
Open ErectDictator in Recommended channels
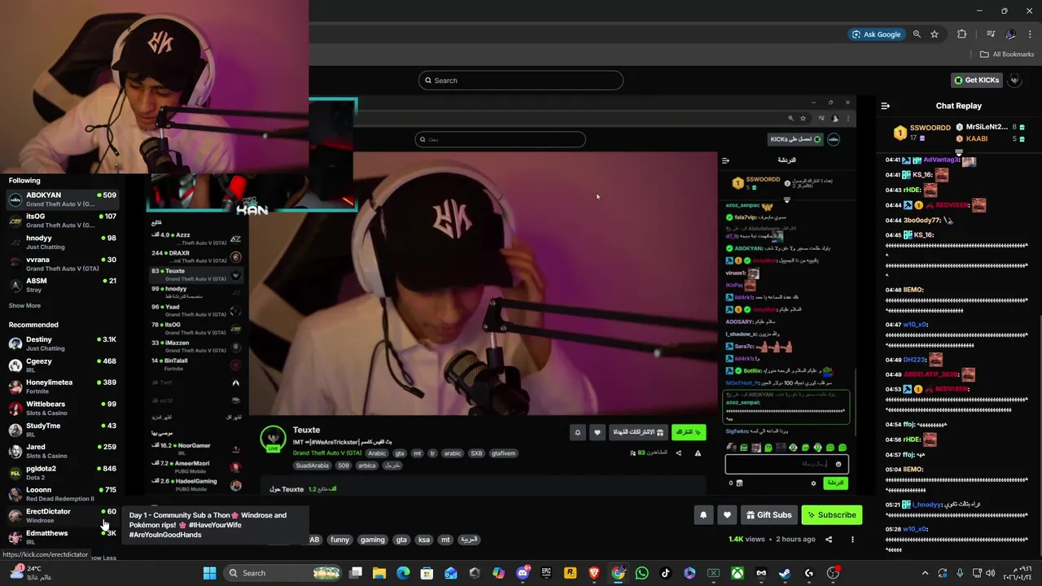pos(63,515)
